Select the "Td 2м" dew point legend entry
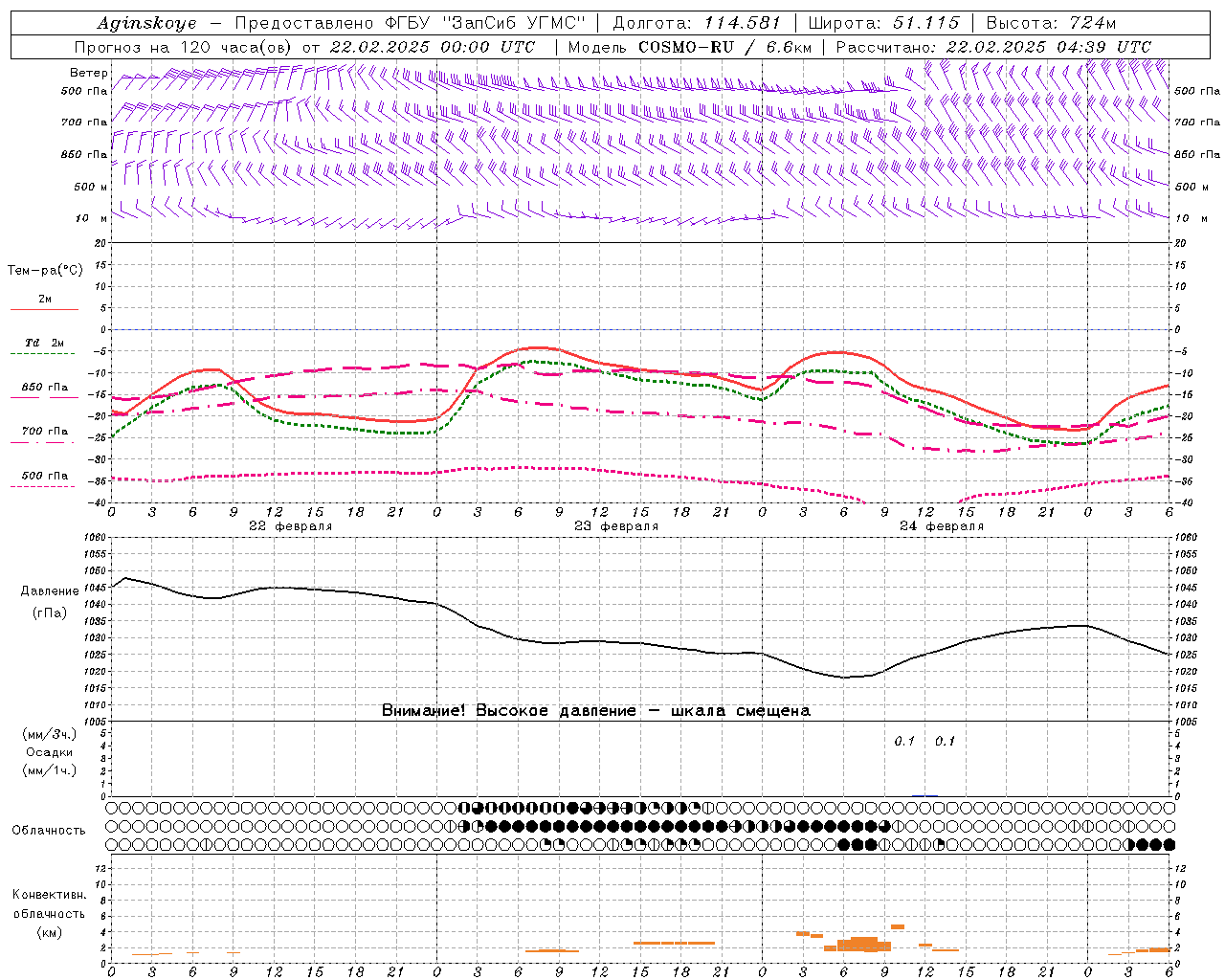 pos(45,343)
